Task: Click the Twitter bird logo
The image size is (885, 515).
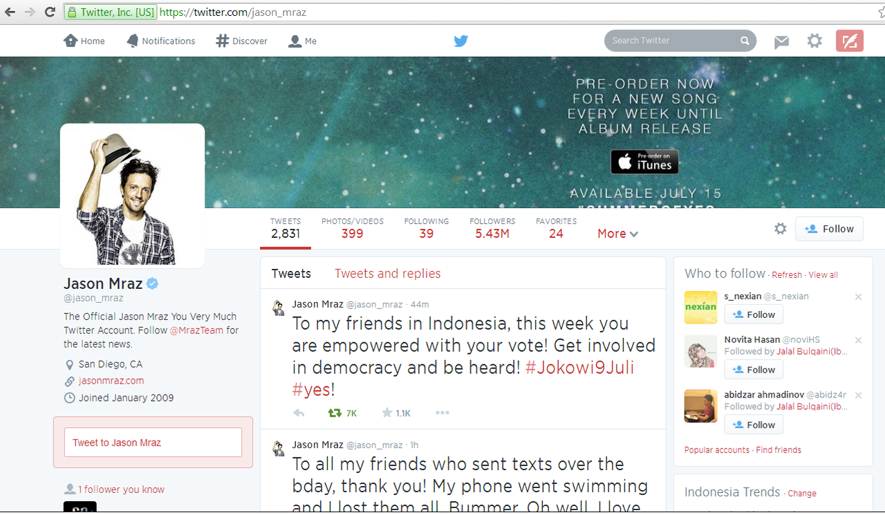Action: tap(461, 41)
